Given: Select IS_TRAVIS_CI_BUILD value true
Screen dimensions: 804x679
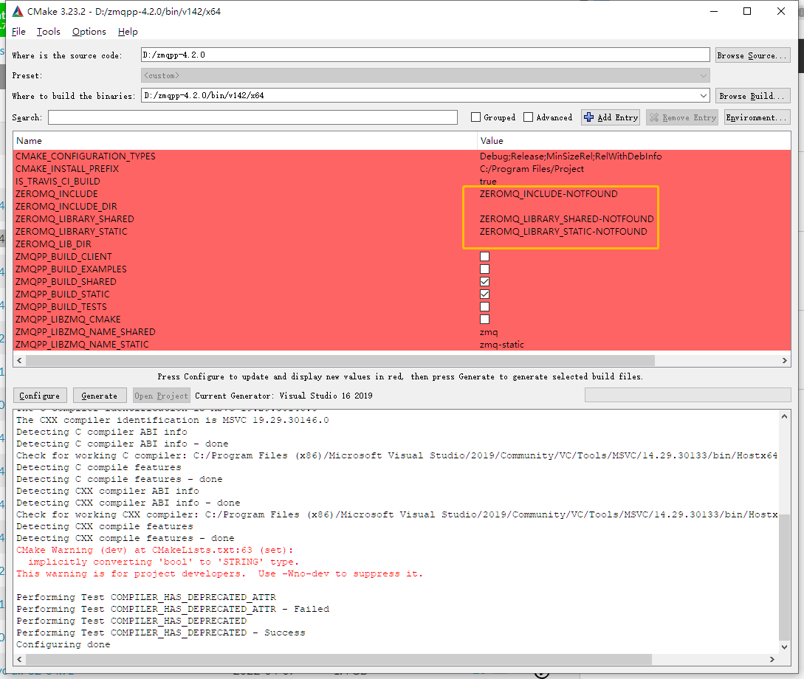Looking at the screenshot, I should click(x=487, y=182).
